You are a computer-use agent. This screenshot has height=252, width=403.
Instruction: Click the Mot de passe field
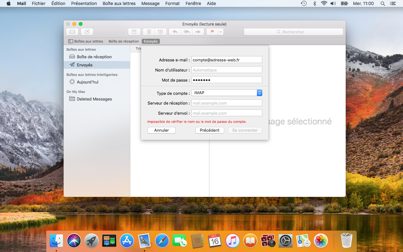227,80
